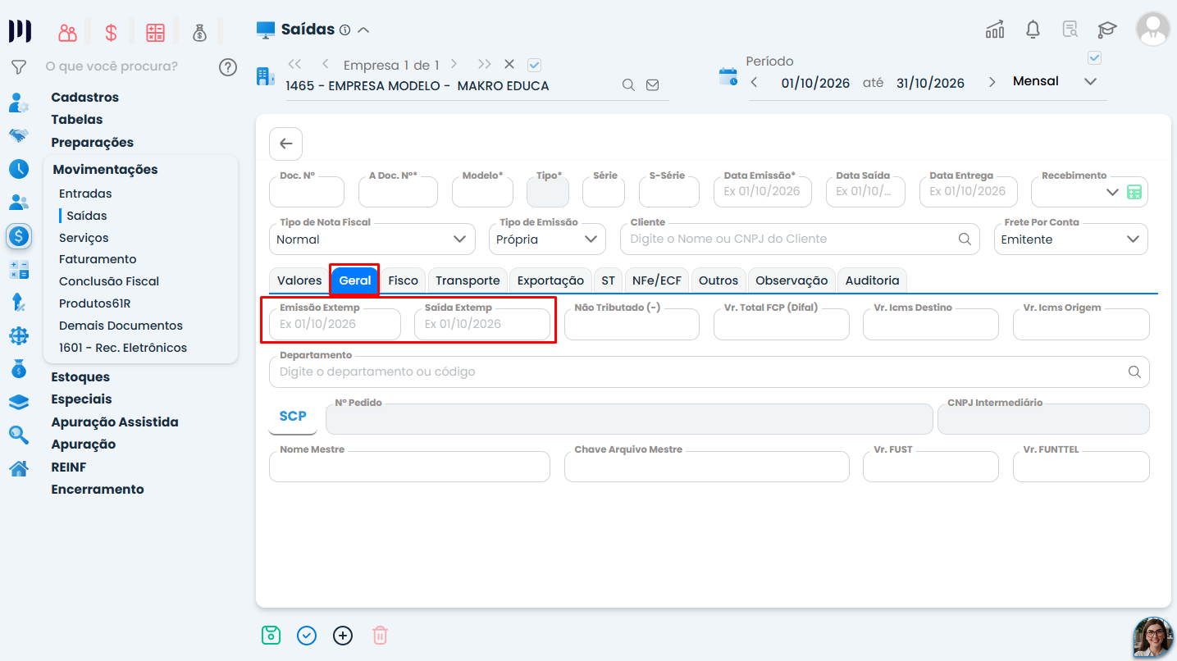Click the envelope icon beside company name
The height and width of the screenshot is (661, 1177).
[x=653, y=84]
